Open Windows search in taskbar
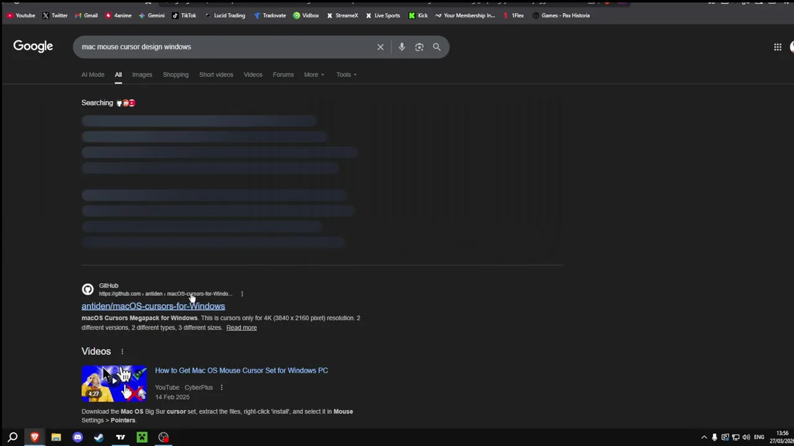 (x=12, y=437)
